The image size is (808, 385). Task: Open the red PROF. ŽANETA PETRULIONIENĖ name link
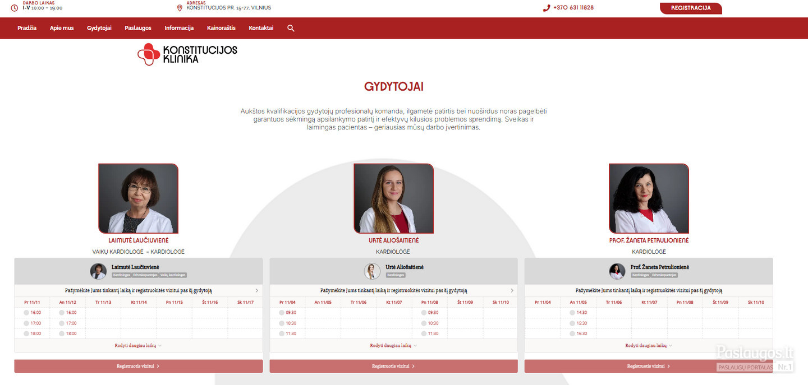pyautogui.click(x=649, y=240)
